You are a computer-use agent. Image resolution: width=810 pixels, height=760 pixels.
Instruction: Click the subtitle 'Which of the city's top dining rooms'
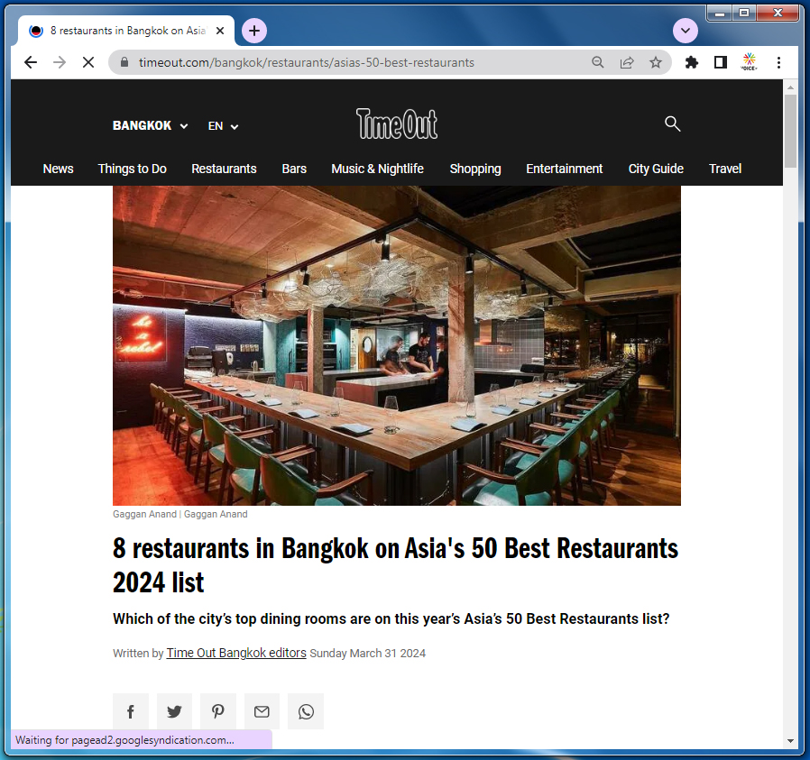(391, 619)
